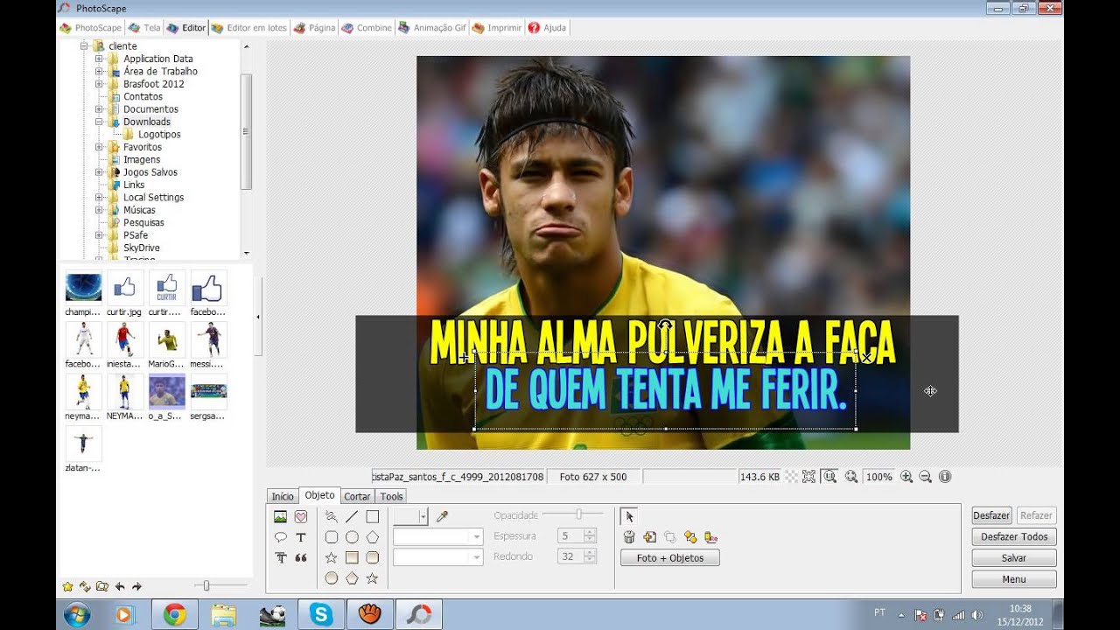Select the speech balloon tool
Image resolution: width=1120 pixels, height=630 pixels.
[x=280, y=537]
